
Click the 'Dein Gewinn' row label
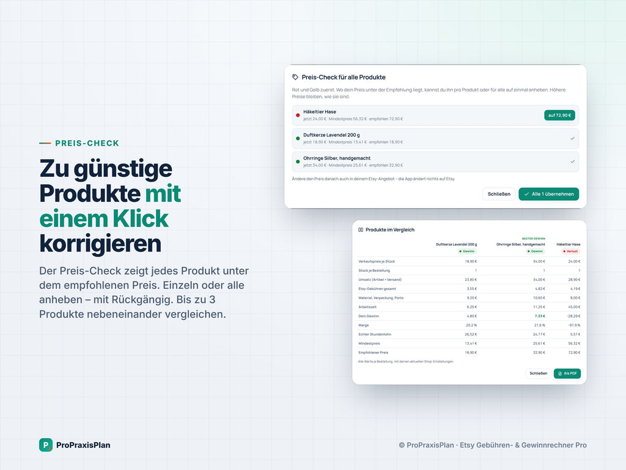tap(369, 316)
